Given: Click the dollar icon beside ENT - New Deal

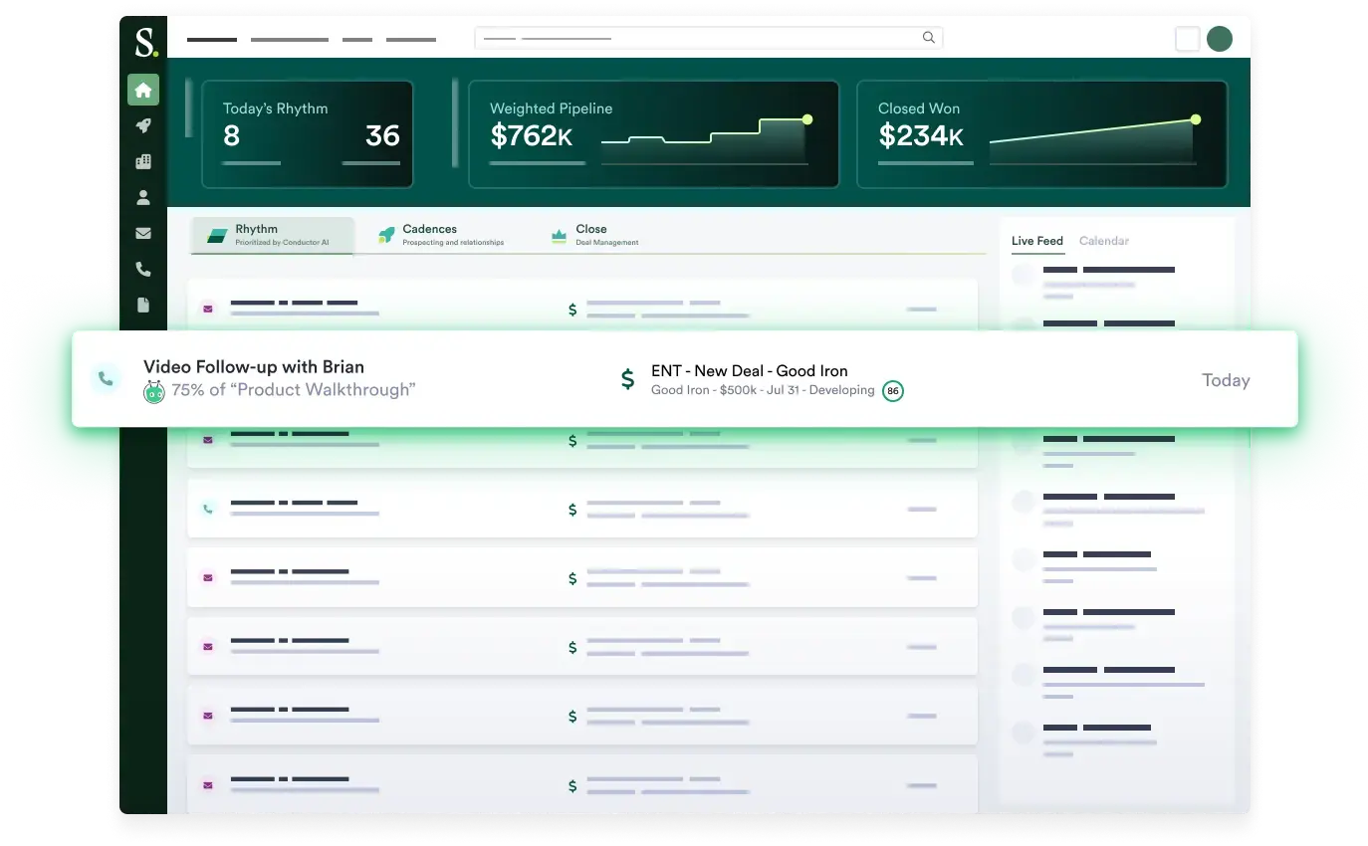Looking at the screenshot, I should [x=627, y=379].
